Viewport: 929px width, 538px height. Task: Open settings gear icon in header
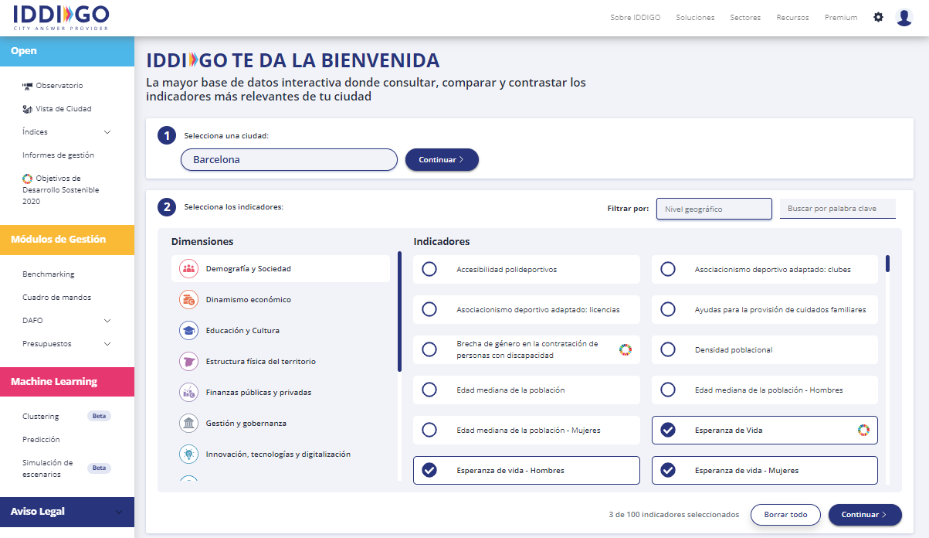pyautogui.click(x=878, y=17)
